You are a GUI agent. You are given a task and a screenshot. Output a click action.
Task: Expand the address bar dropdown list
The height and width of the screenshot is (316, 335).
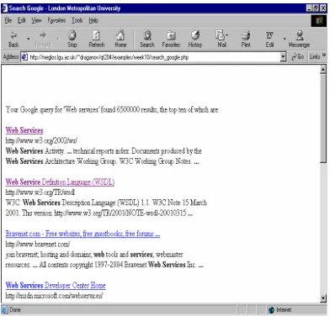[283, 57]
